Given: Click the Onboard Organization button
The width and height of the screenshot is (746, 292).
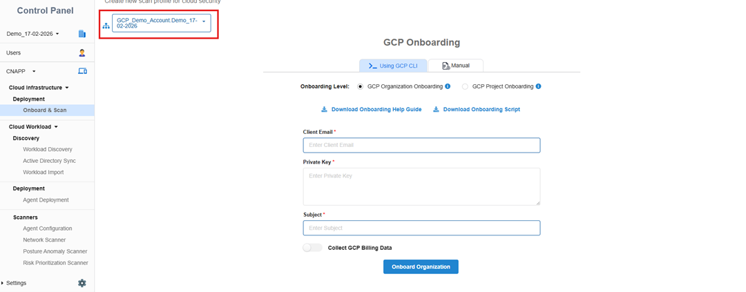Looking at the screenshot, I should (x=421, y=266).
